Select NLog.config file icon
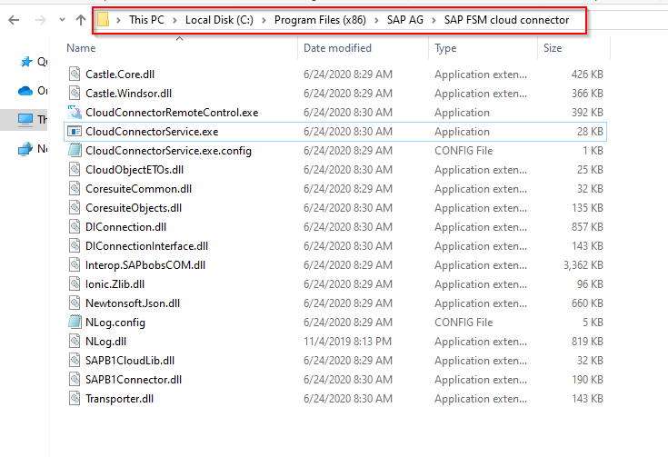668x457 pixels. (75, 322)
